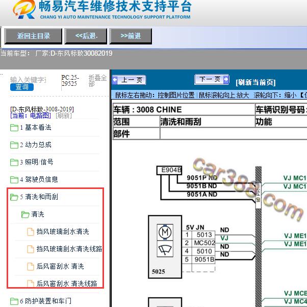
Task: Click 折叠全部 to collapse all
Action: click(x=97, y=81)
